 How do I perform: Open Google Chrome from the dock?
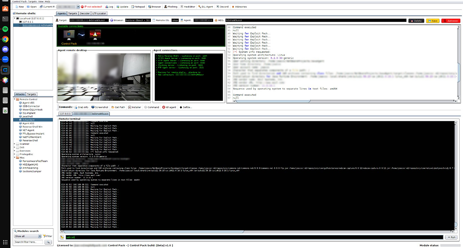click(x=5, y=39)
